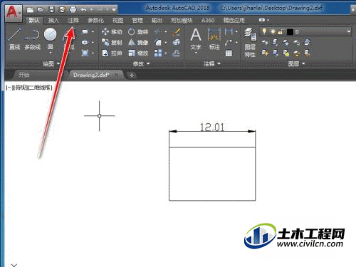Switch to the 视图 ribbon tab
The height and width of the screenshot is (267, 356).
[x=117, y=20]
